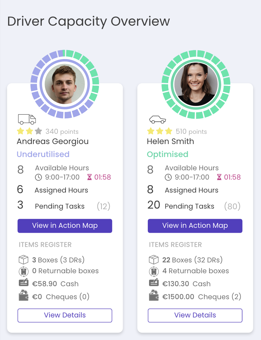Click the car vehicle icon for Helen Smith

pyautogui.click(x=157, y=120)
